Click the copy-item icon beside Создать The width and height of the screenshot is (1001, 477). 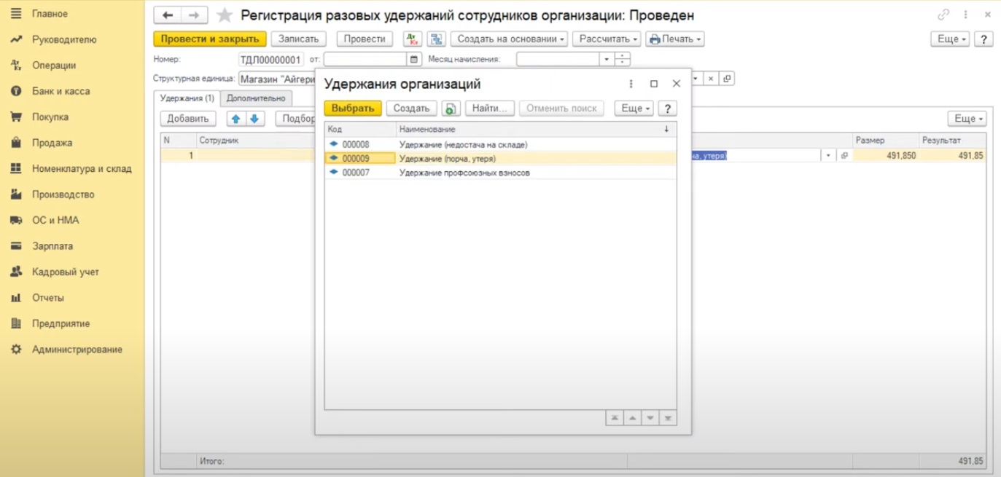tap(451, 109)
